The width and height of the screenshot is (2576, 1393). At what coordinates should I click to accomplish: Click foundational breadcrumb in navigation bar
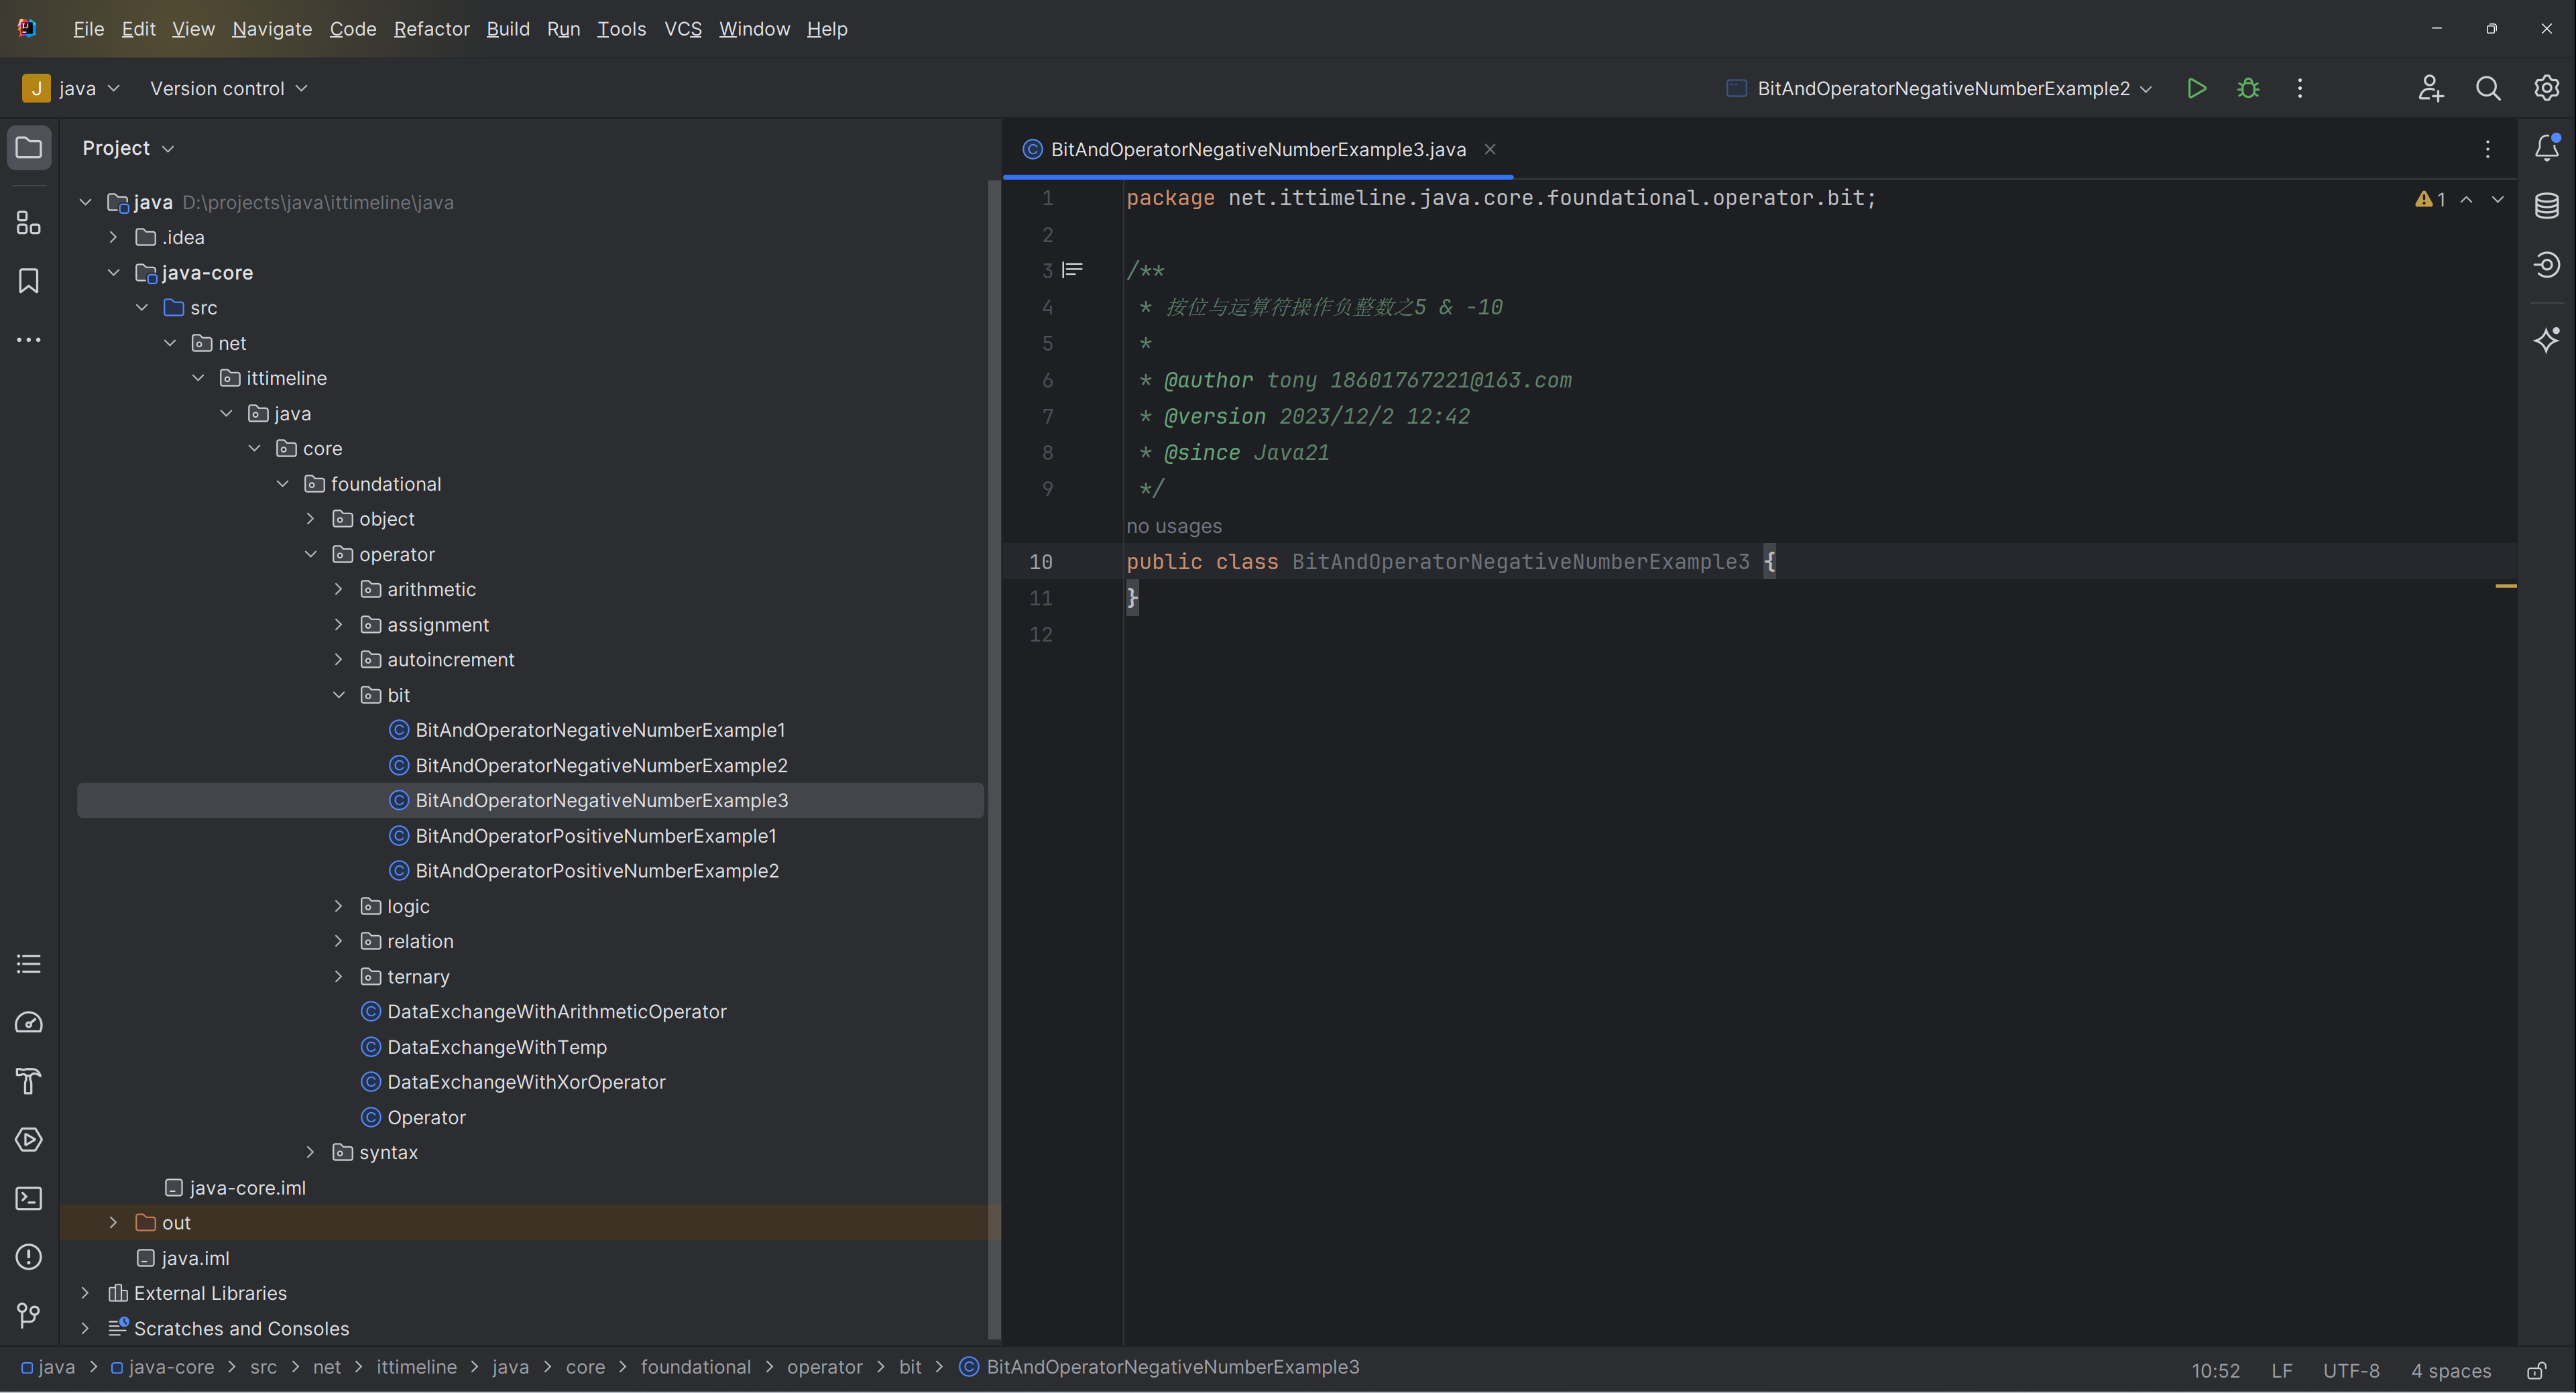coord(695,1367)
